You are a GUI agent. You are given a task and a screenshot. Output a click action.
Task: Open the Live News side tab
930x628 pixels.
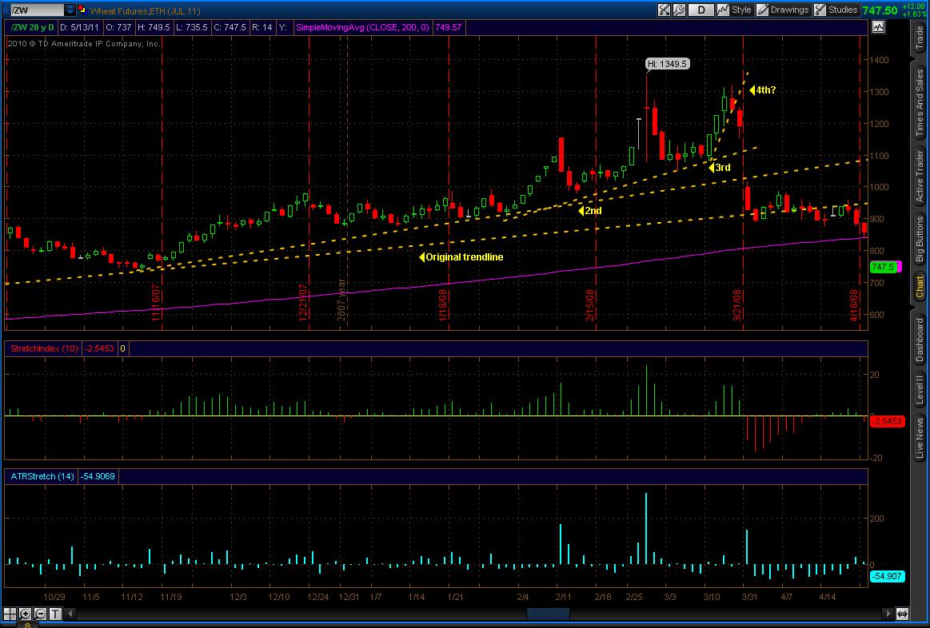920,438
